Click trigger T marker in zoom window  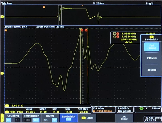[6, 30]
